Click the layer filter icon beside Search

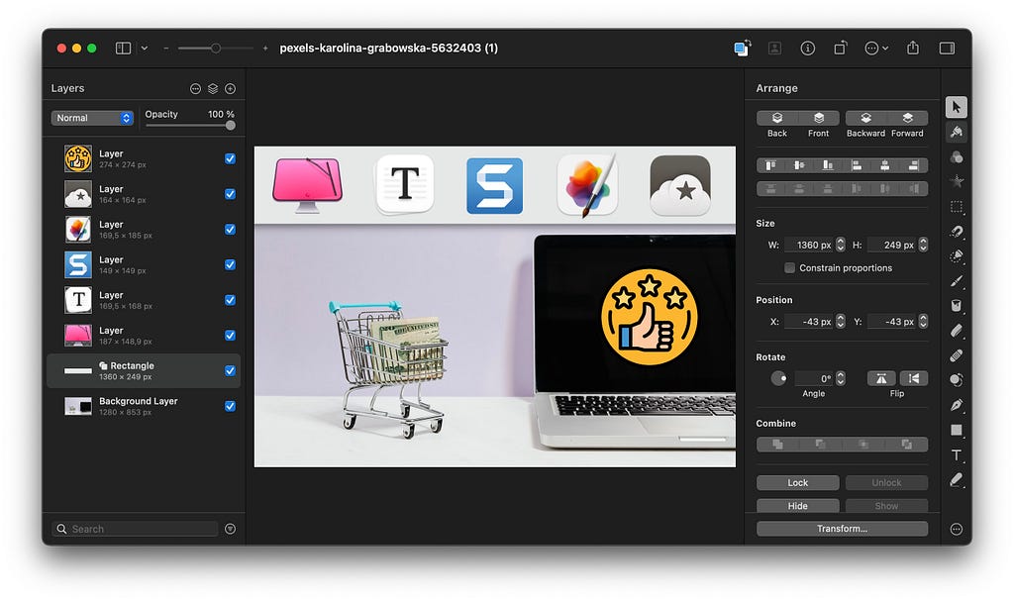(230, 529)
